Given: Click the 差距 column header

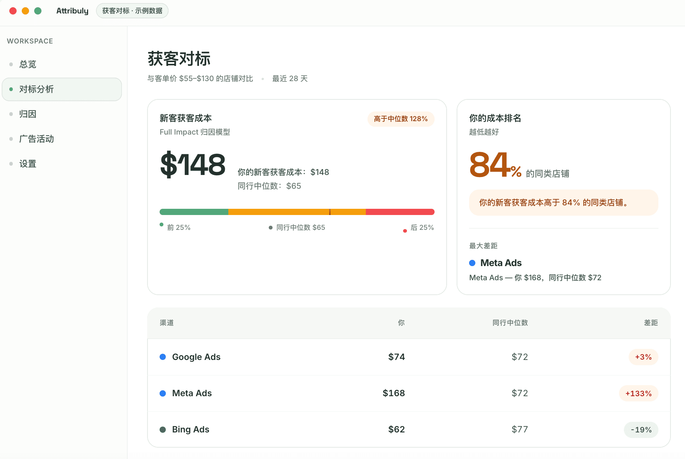Looking at the screenshot, I should (651, 323).
